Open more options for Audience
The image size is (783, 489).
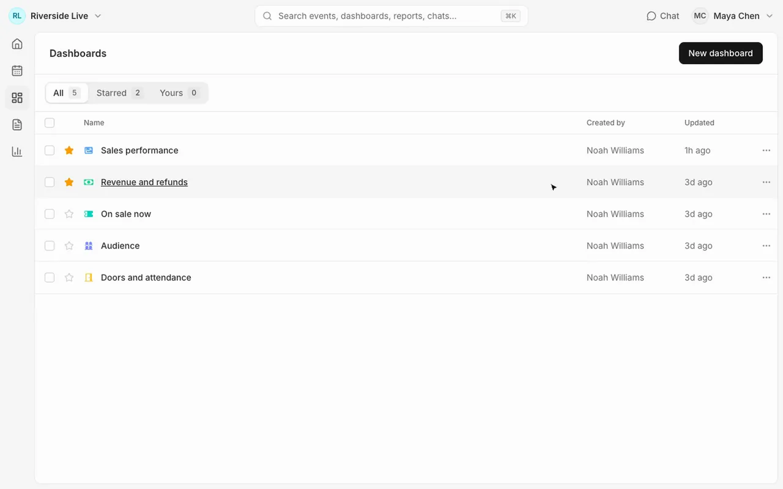click(x=766, y=246)
